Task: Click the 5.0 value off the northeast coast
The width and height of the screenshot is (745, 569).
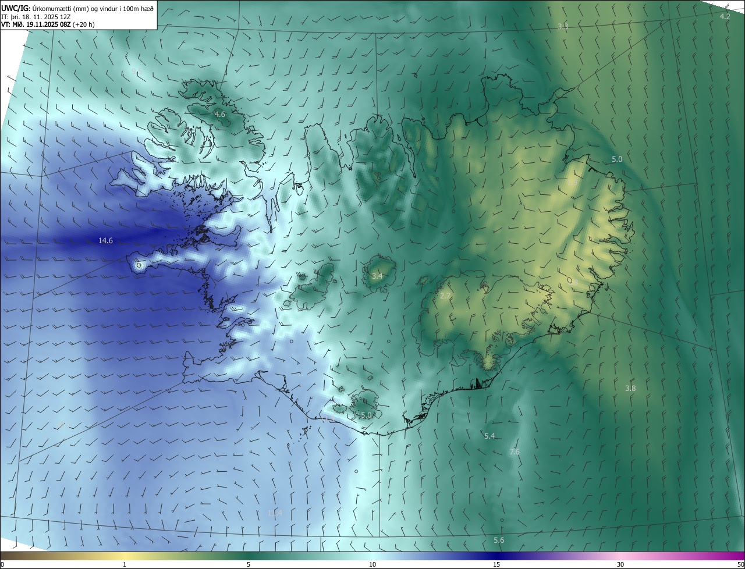Action: (x=617, y=159)
